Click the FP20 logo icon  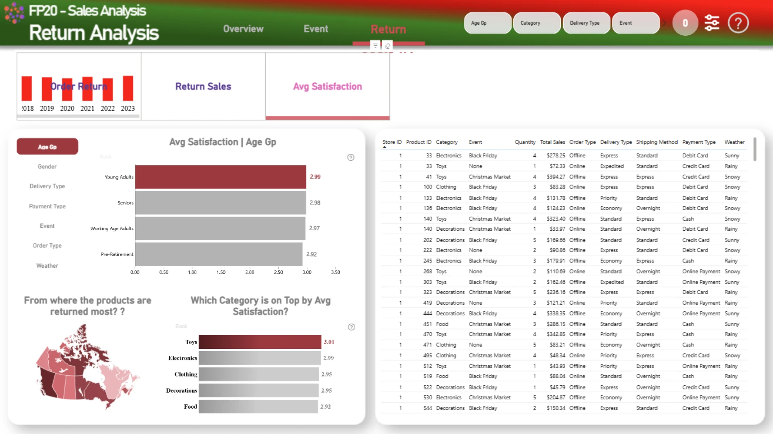14,12
